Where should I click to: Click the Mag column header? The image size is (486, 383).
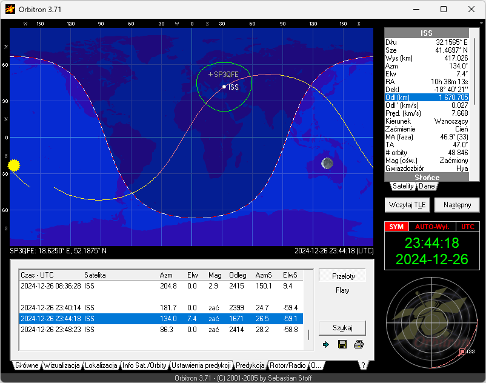[218, 275]
